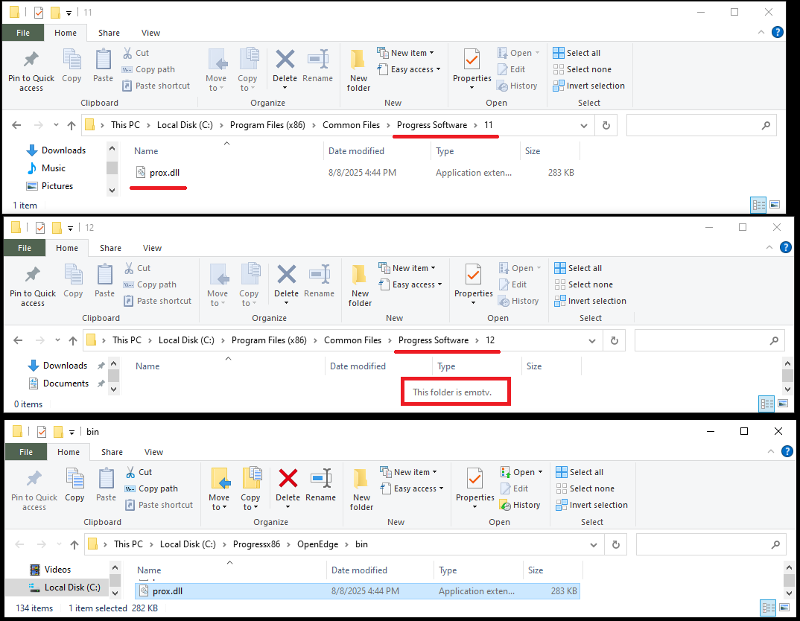Viewport: 800px width, 621px height.
Task: Open Easy access dropdown in window 12
Action: pos(410,284)
